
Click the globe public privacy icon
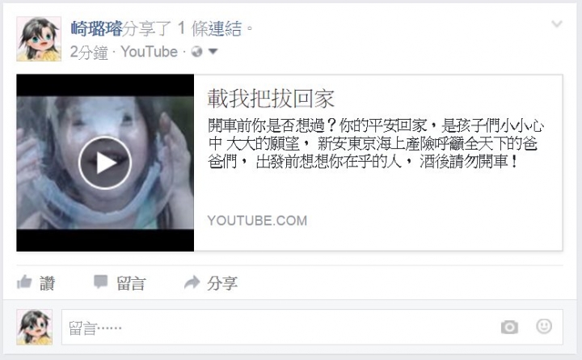pos(196,52)
